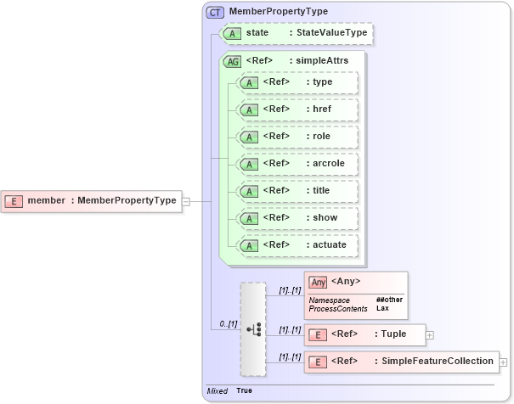Click the E icon of SimpleFeatureCollection
Viewport: 514px width, 404px height.
click(x=318, y=362)
